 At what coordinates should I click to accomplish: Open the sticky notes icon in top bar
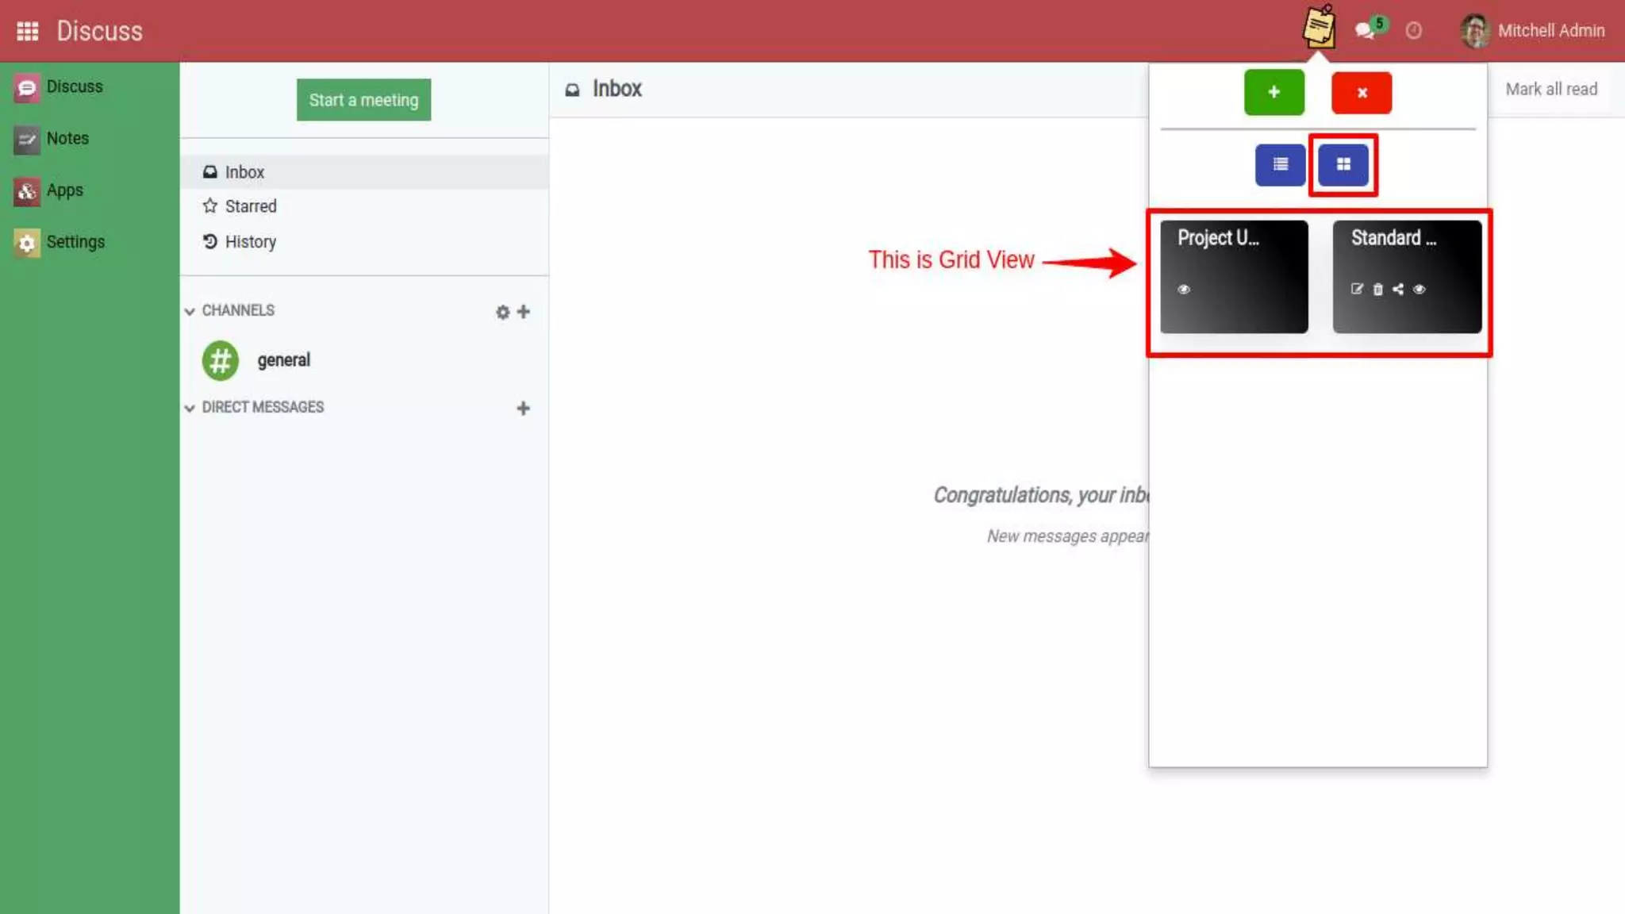[1319, 28]
